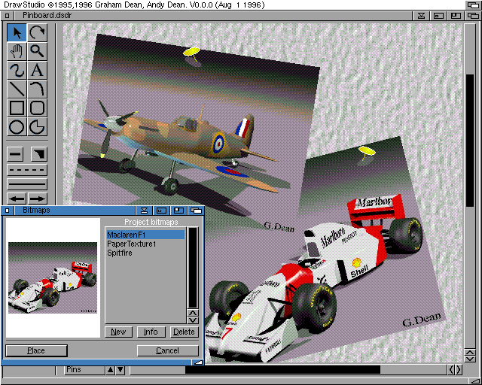This screenshot has height=385, width=482.
Task: Click the right arrowhead button
Action: [38, 199]
